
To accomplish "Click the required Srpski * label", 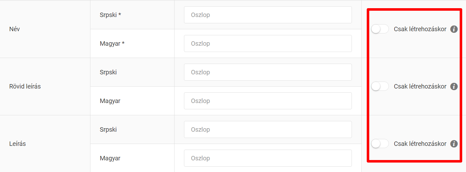I will point(110,15).
